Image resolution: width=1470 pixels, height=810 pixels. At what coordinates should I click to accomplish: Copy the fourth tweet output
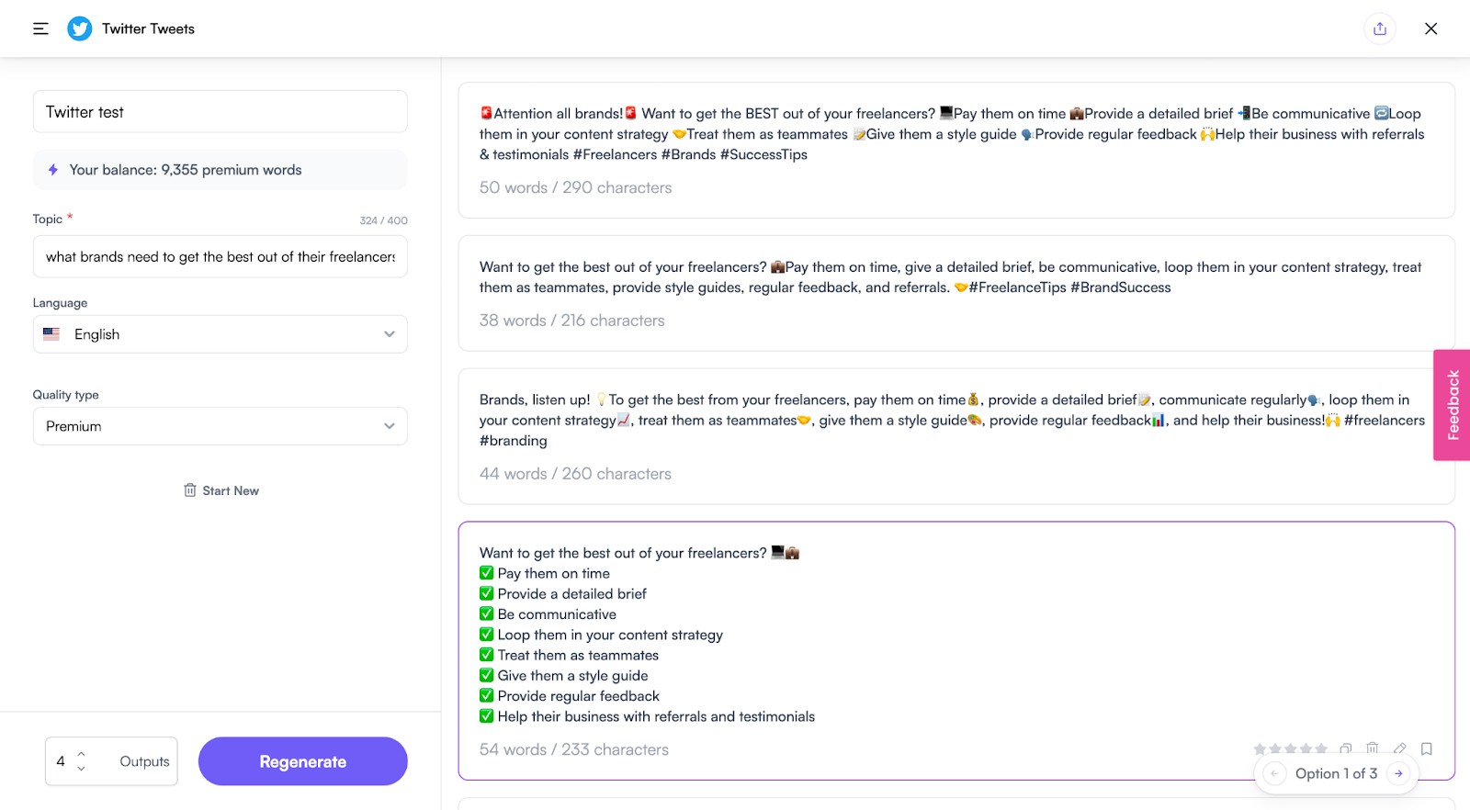tap(1346, 748)
